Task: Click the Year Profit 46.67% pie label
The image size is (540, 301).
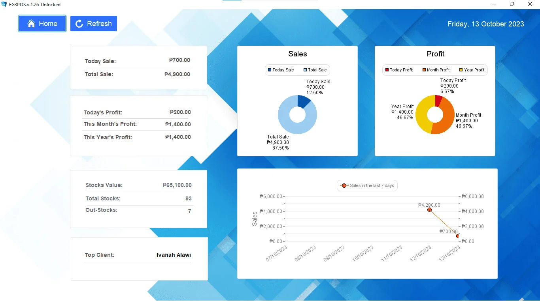Action: [402, 112]
